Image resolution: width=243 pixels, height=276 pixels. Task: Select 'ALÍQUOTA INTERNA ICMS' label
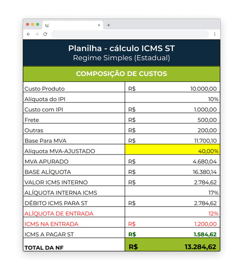click(61, 193)
